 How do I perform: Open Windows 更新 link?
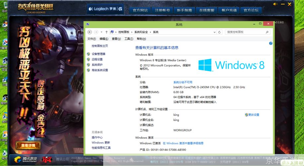[101, 142]
